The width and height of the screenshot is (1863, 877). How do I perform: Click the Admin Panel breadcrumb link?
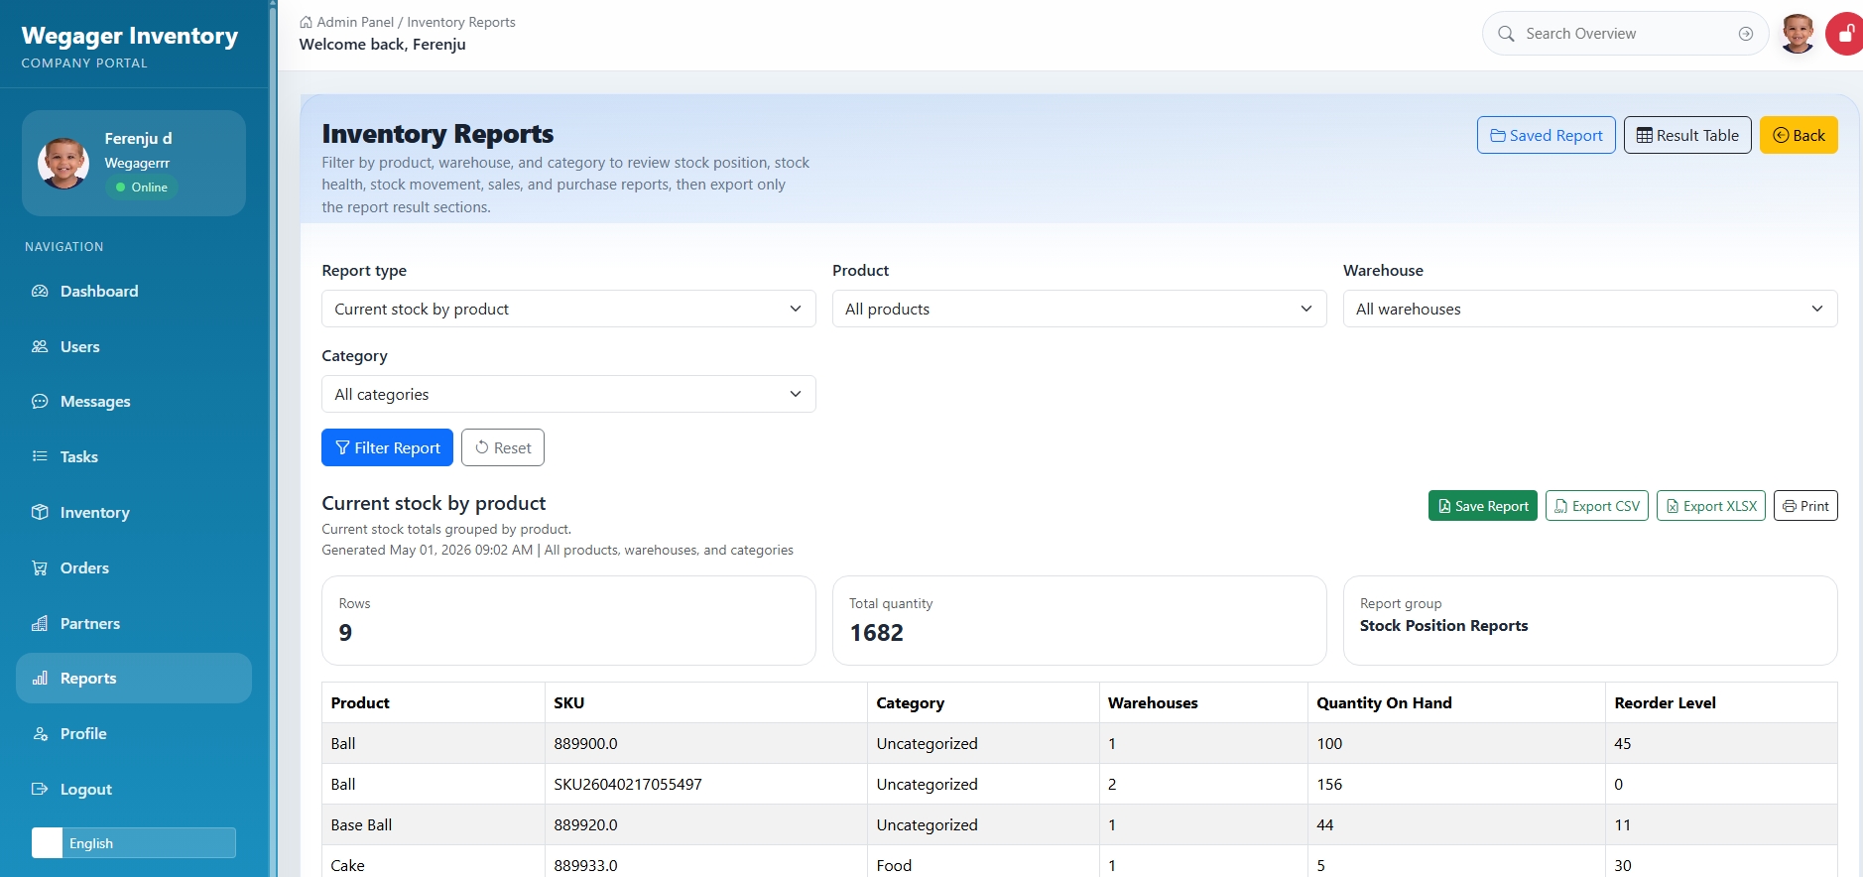pos(355,22)
